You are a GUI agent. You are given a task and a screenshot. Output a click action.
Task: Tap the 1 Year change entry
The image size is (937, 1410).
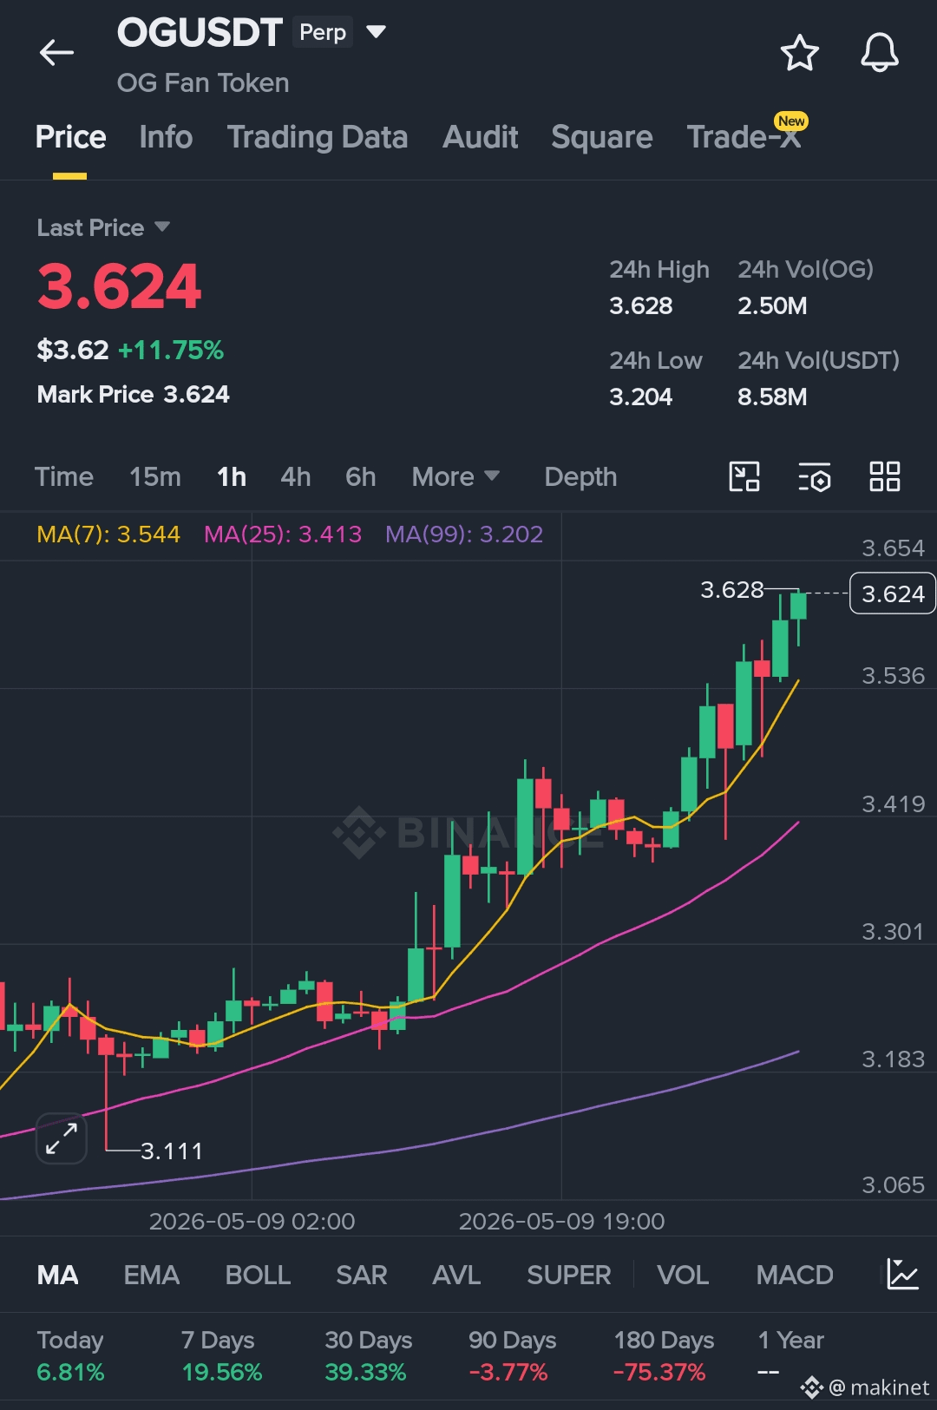click(x=790, y=1356)
